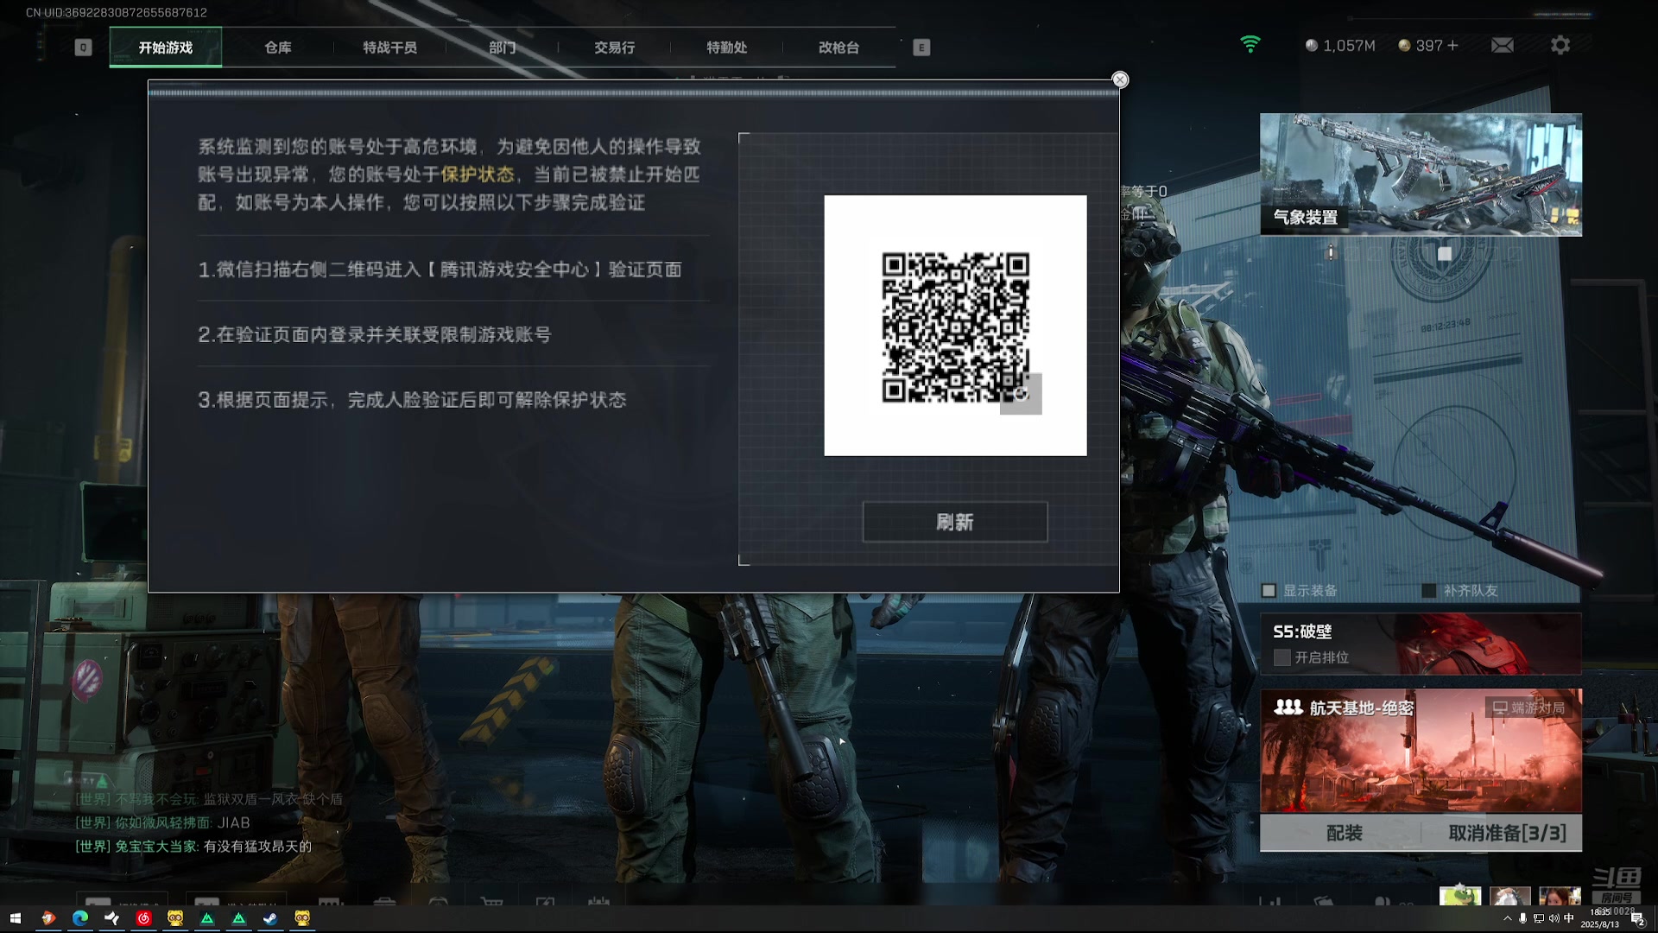Open the 仓库 tab
The width and height of the screenshot is (1658, 933).
[x=278, y=48]
